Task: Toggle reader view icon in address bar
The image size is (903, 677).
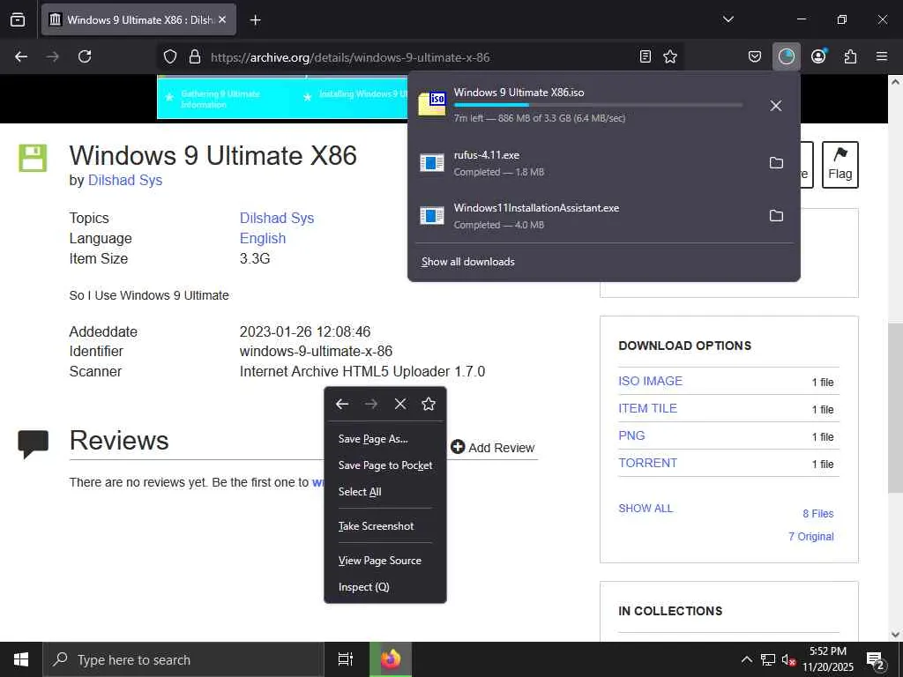Action: pyautogui.click(x=646, y=56)
